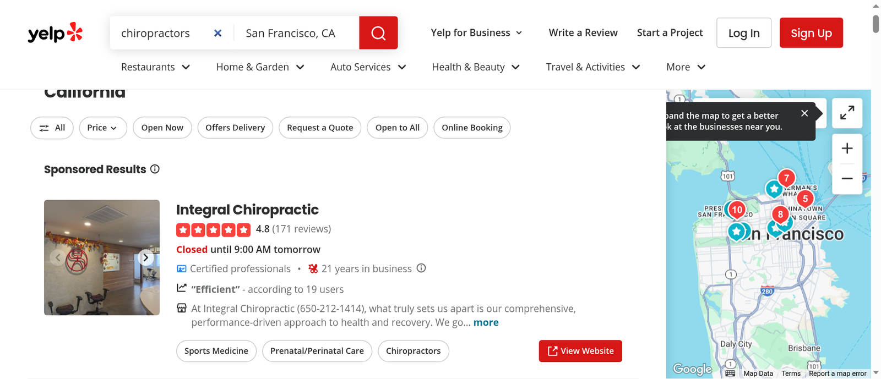881x379 pixels.
Task: Click the San Francisco, CA location field
Action: (297, 33)
